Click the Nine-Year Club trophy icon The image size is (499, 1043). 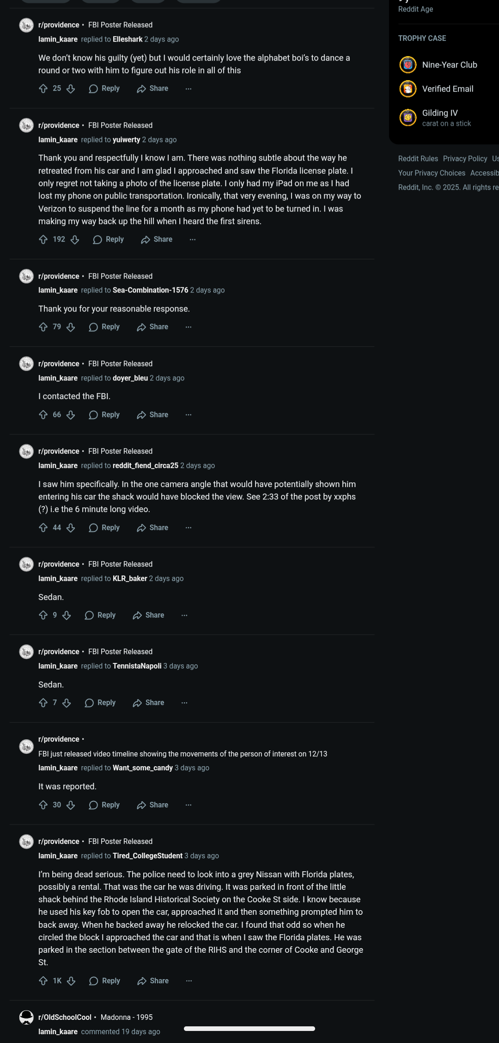click(x=408, y=65)
